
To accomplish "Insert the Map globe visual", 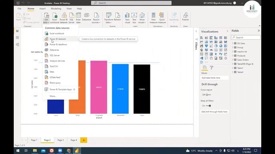I will click(202, 50).
